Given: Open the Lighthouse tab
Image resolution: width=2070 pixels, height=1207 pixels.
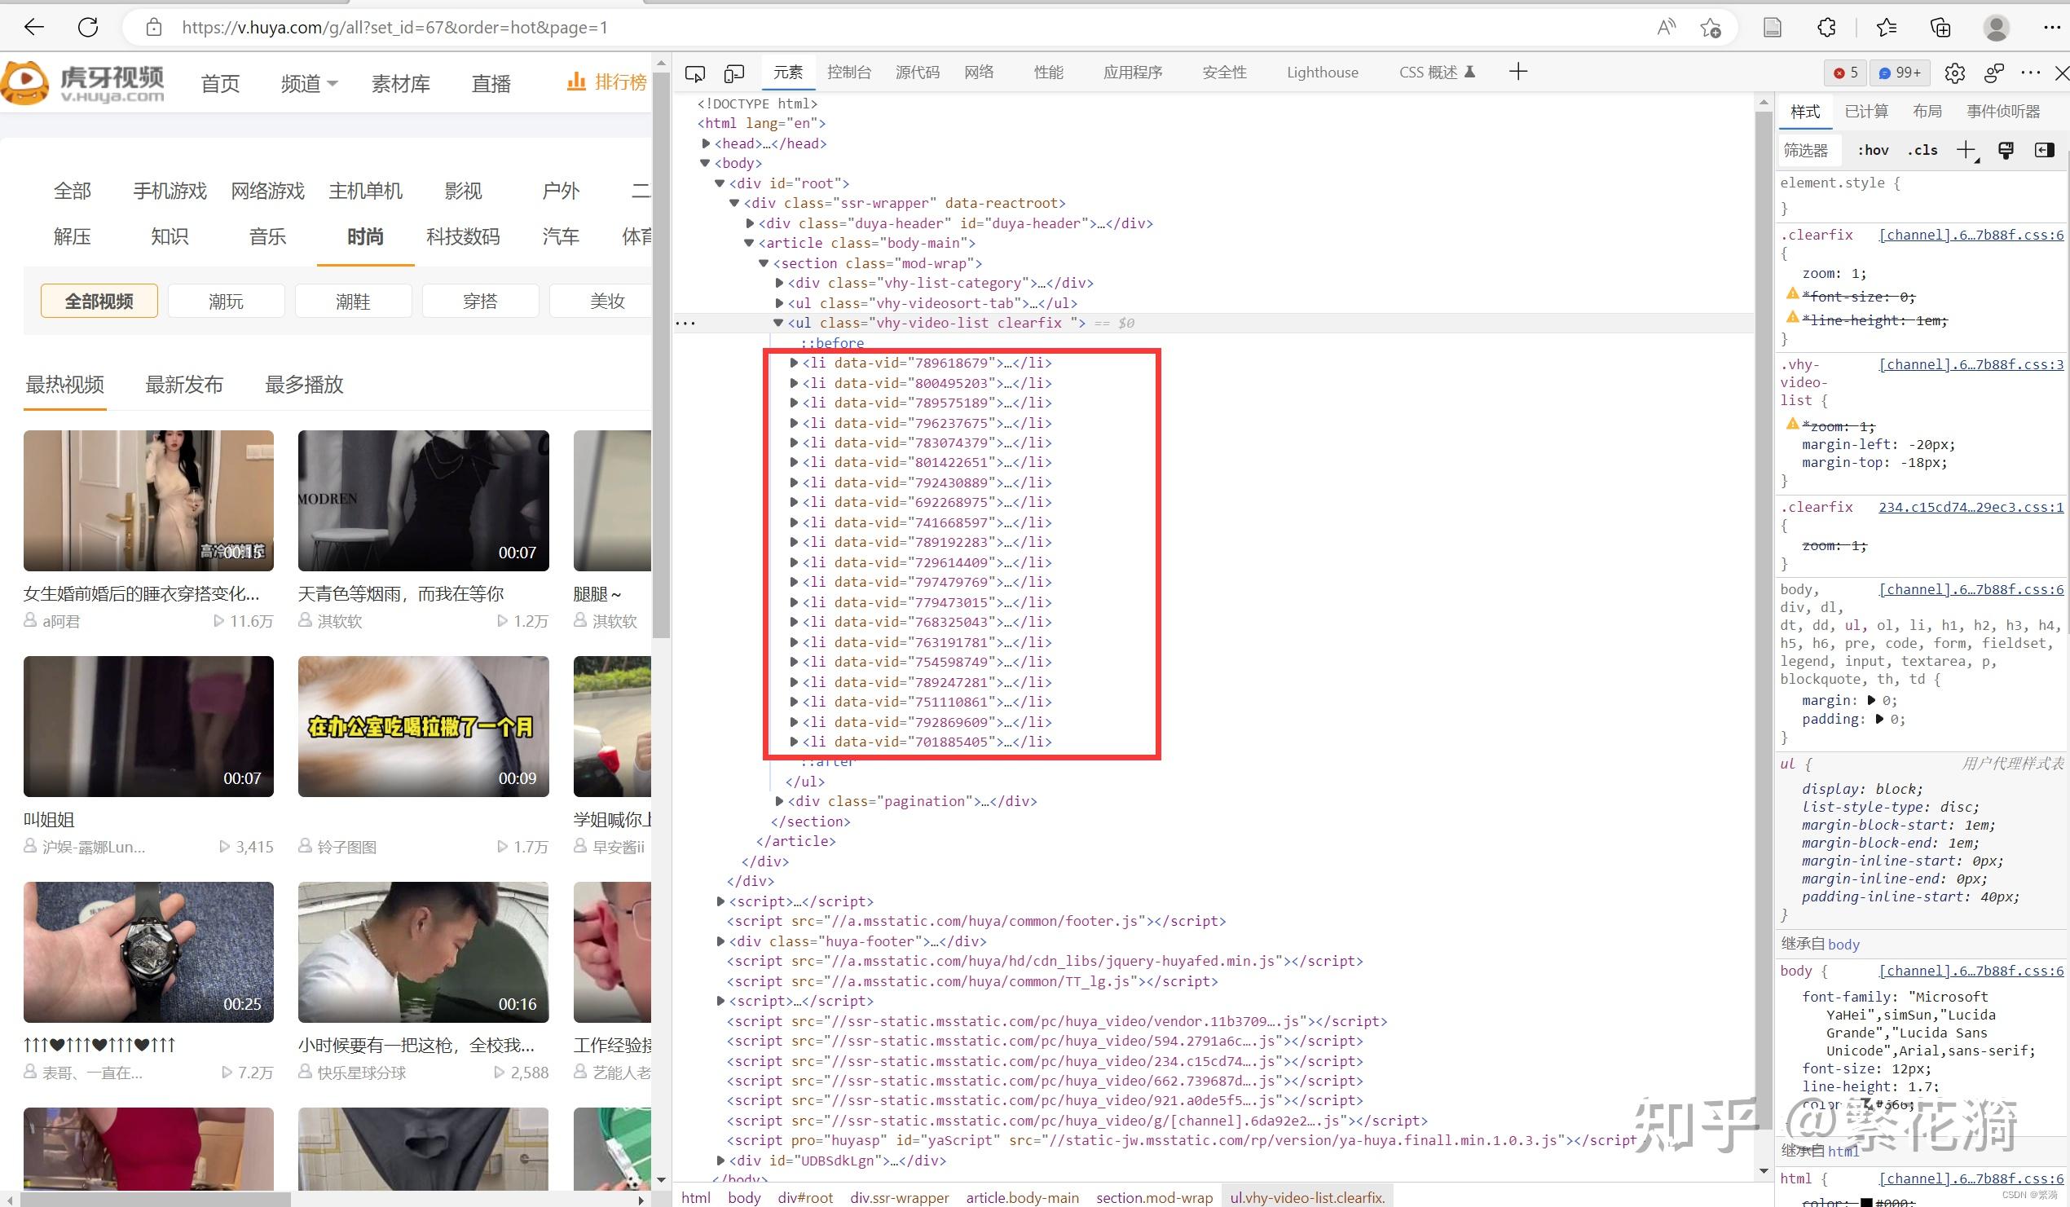Looking at the screenshot, I should click(x=1322, y=73).
